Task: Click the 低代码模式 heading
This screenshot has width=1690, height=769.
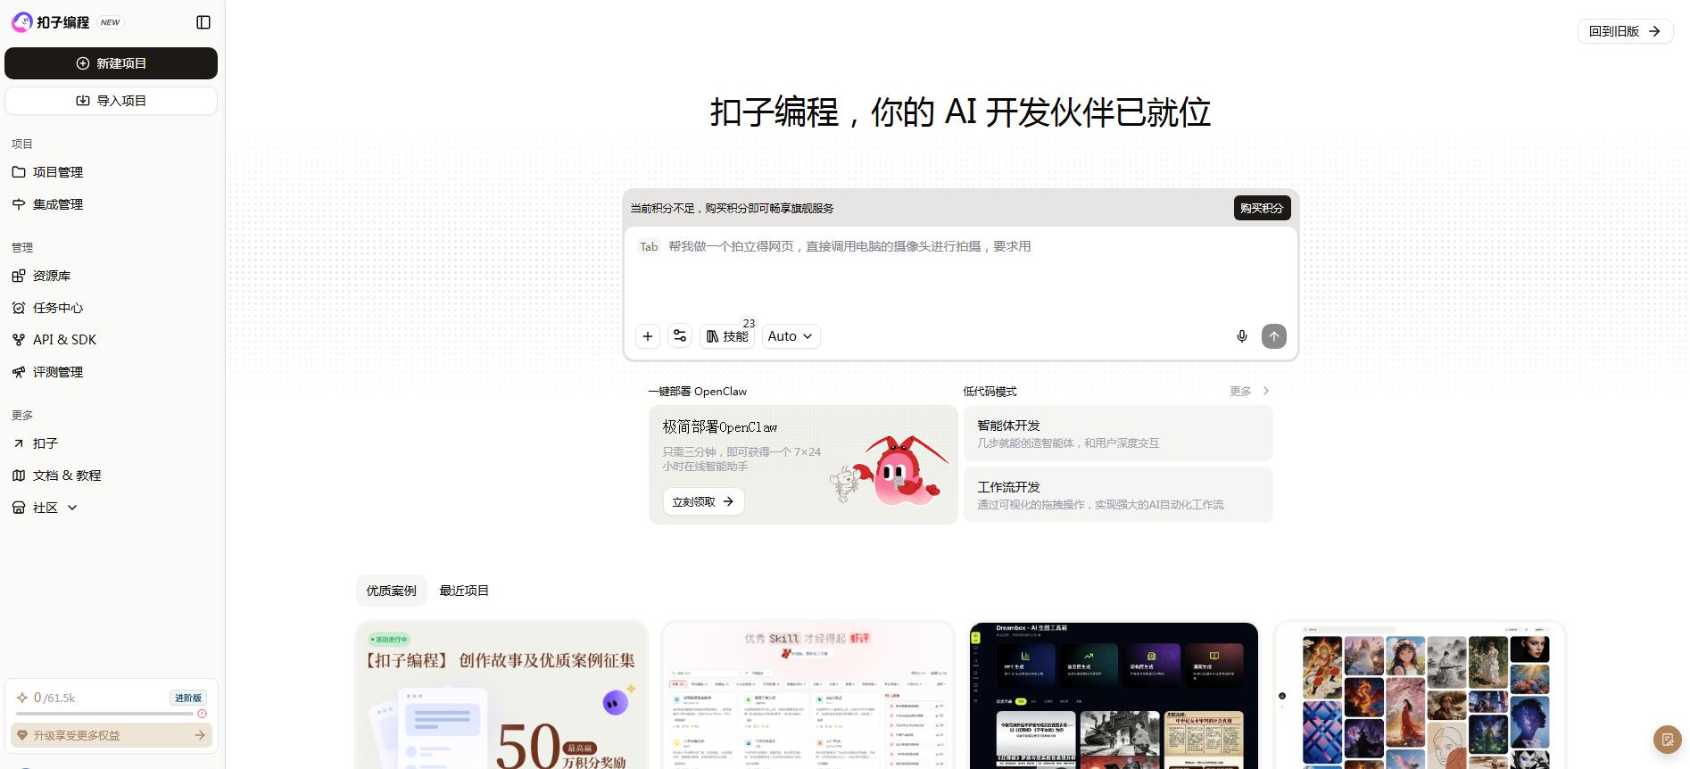Action: click(x=990, y=392)
